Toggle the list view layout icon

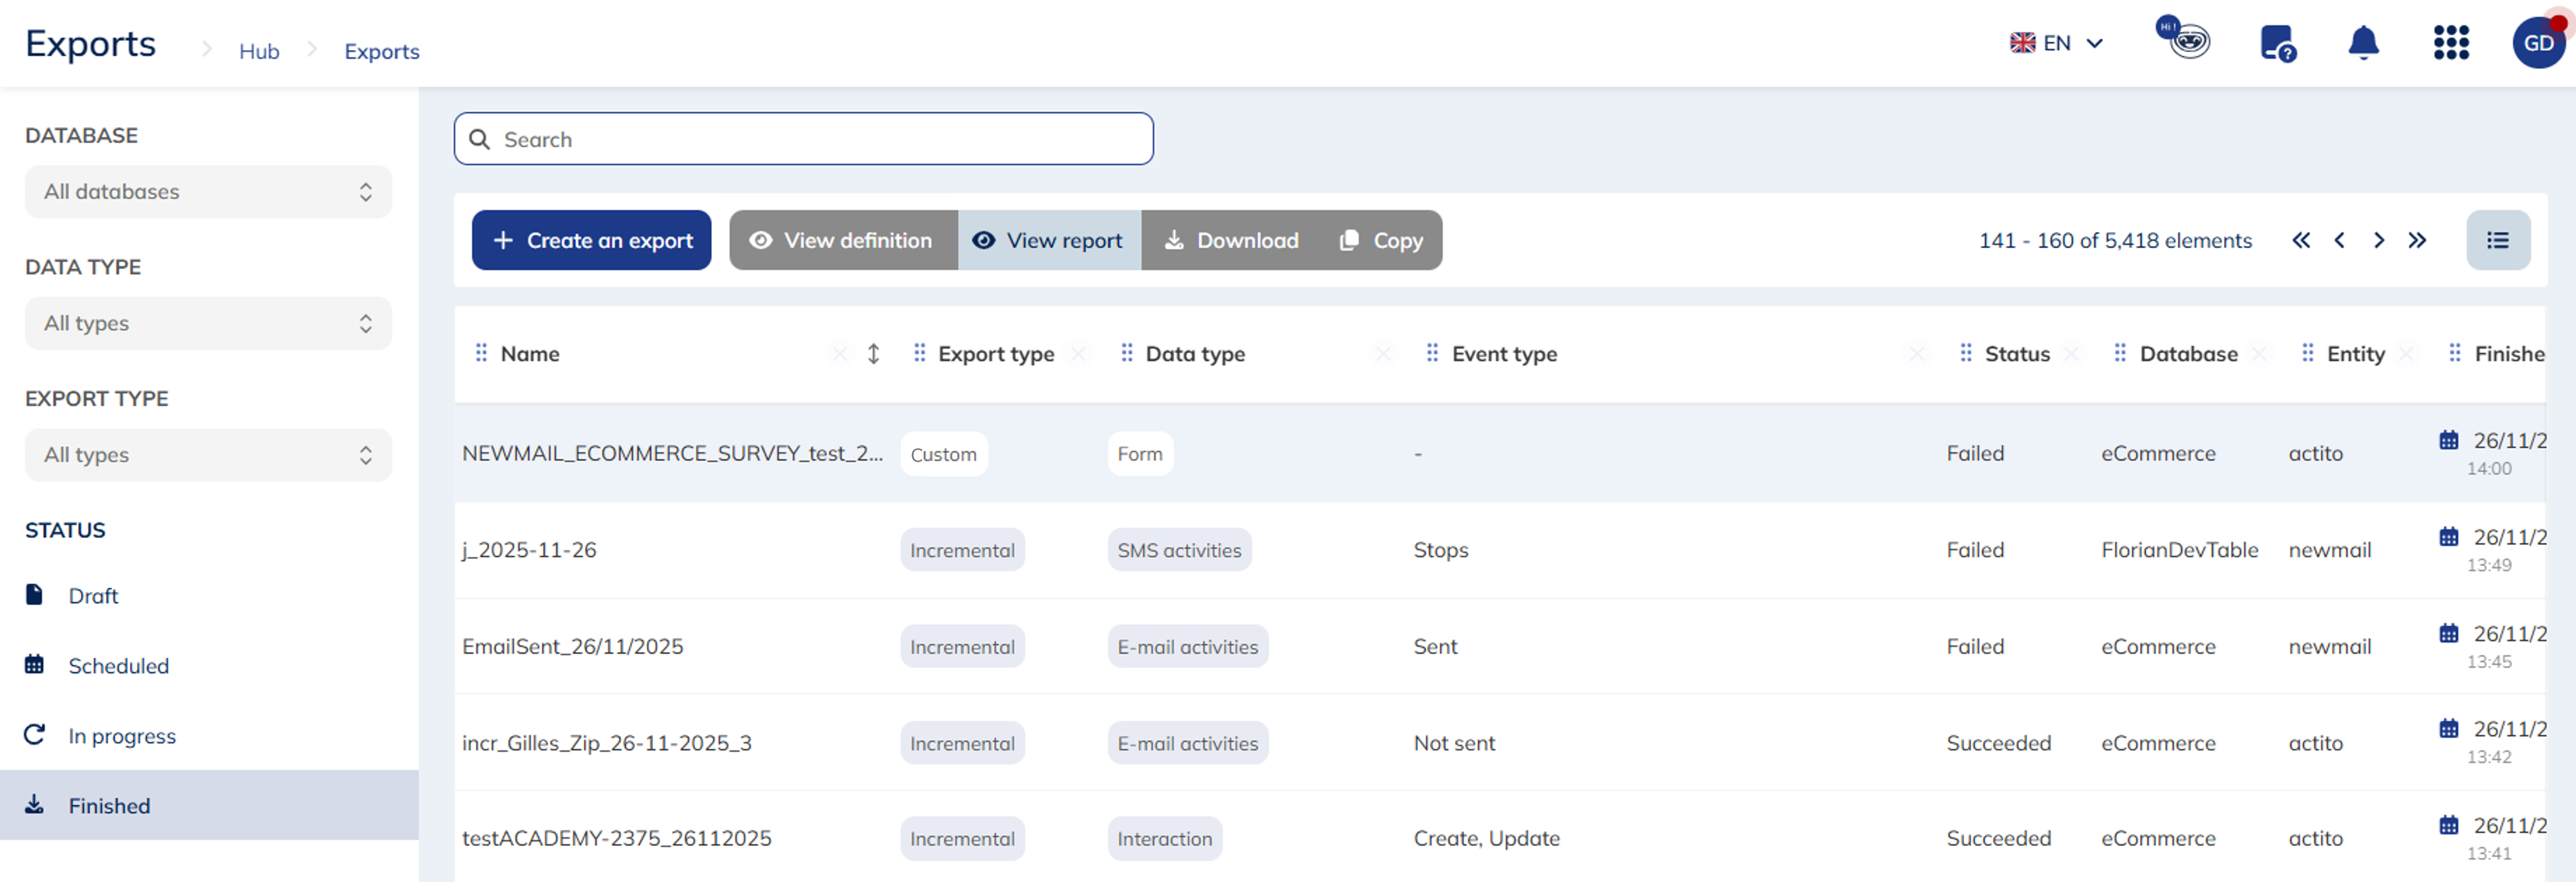pyautogui.click(x=2497, y=240)
